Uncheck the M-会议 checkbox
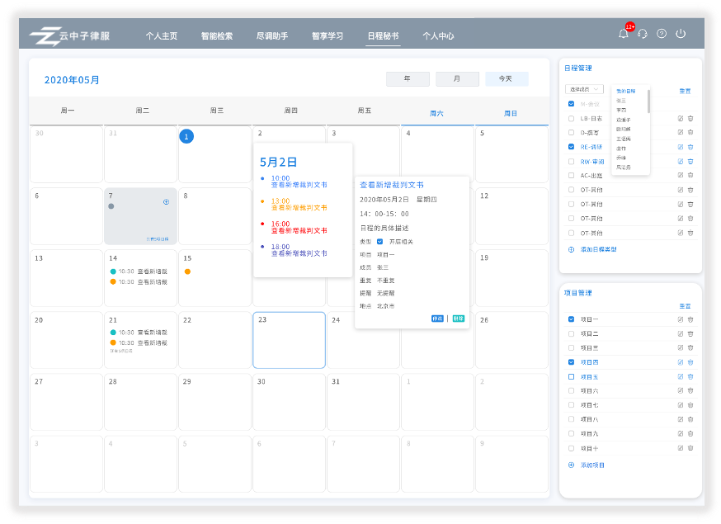This screenshot has height=524, width=721. tap(571, 104)
